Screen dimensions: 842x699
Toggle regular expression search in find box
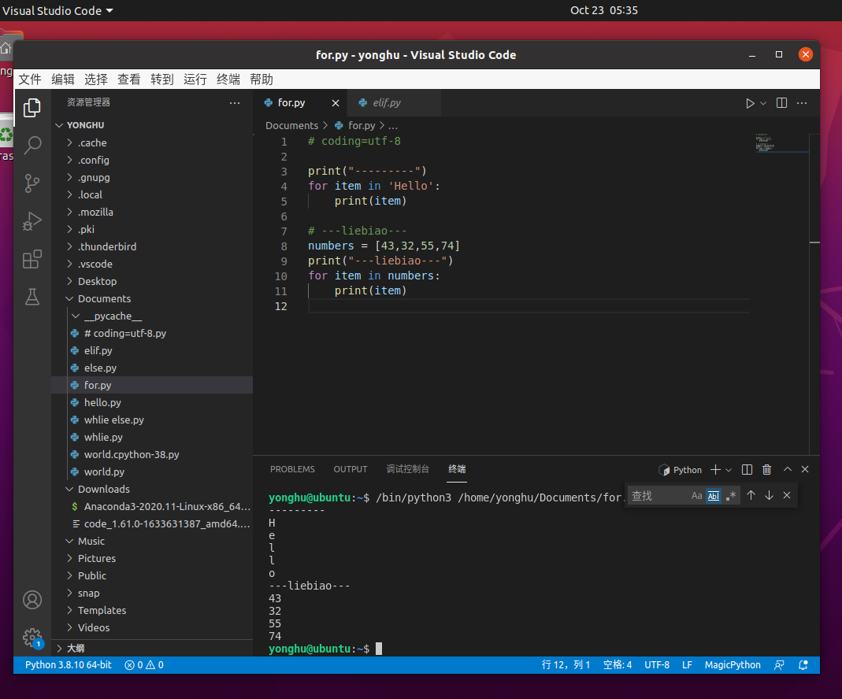click(x=731, y=496)
